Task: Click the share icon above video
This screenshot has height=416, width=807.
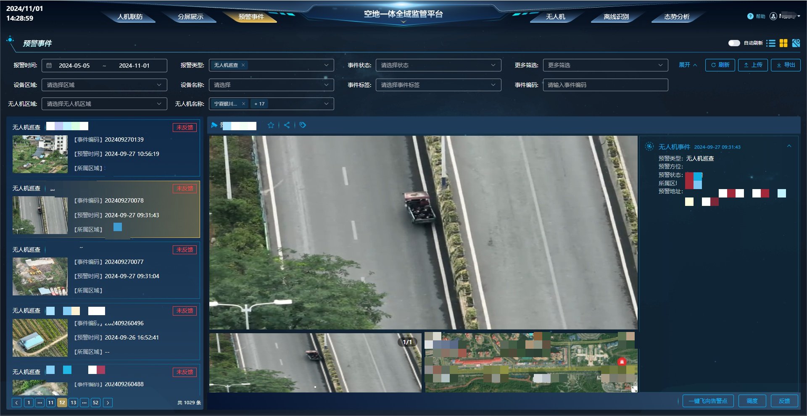Action: click(x=287, y=125)
